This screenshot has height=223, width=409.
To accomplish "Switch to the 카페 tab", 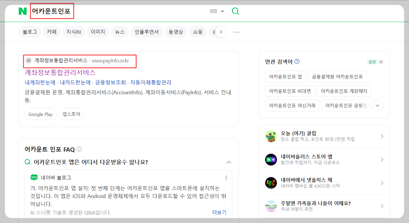I will pyautogui.click(x=52, y=32).
